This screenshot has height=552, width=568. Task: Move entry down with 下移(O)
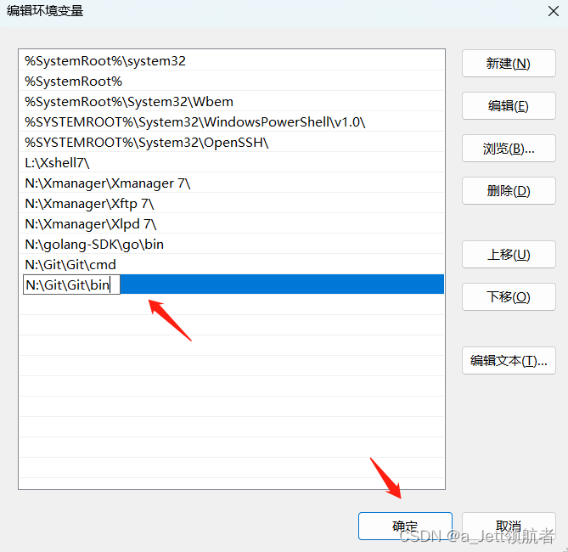pos(509,297)
